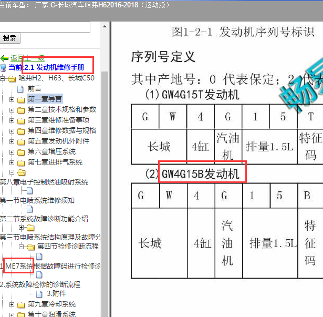The height and width of the screenshot is (317, 323).
Task: Follow the 返回上一级 back link
Action: [27, 58]
